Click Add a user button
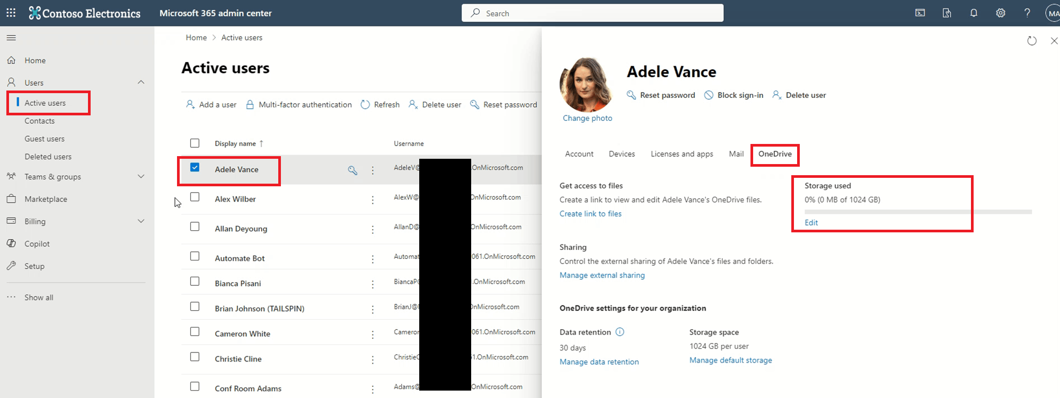The width and height of the screenshot is (1060, 398). pos(211,105)
